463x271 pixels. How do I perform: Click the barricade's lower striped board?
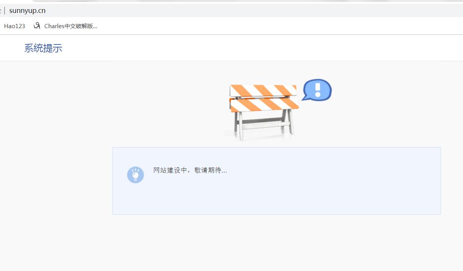tap(264, 105)
